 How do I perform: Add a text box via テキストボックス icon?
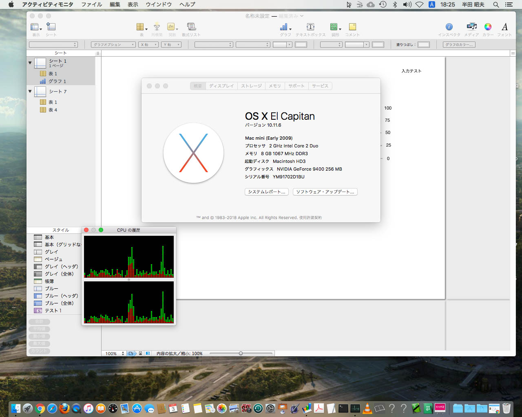coord(310,28)
